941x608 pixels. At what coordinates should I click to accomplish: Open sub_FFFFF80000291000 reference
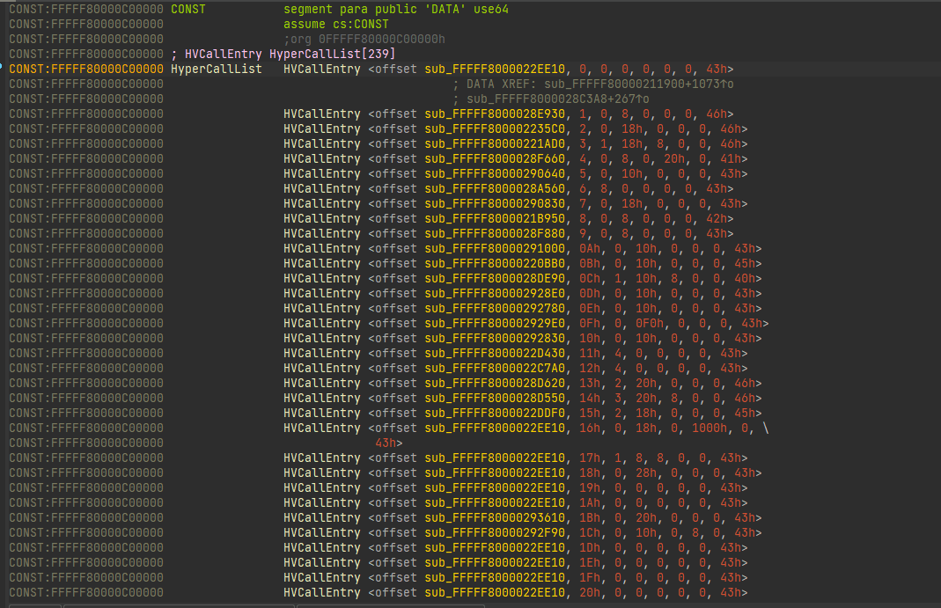pos(495,248)
